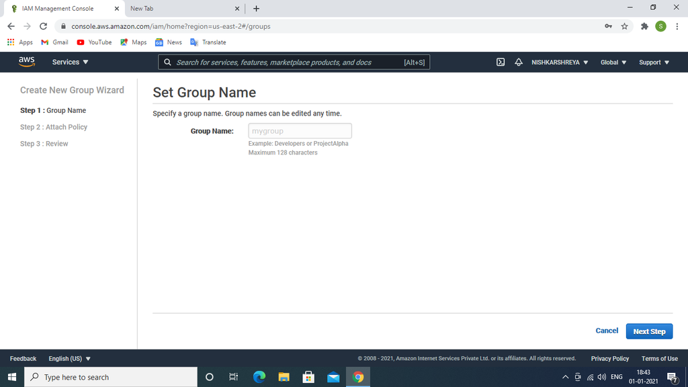The height and width of the screenshot is (387, 688).
Task: Reload the current page
Action: (x=42, y=26)
